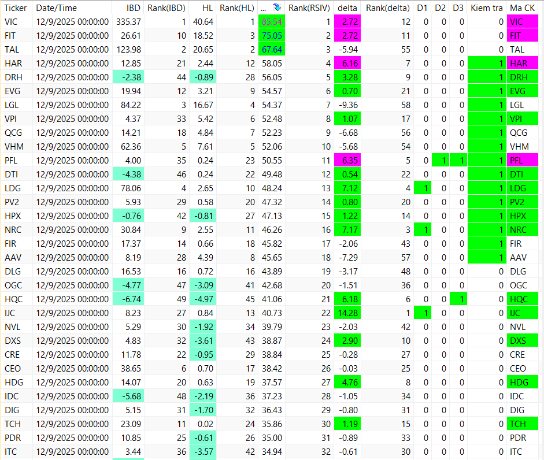Image resolution: width=544 pixels, height=460 pixels.
Task: Click the green 67.64 cell in TAL row
Action: (x=272, y=50)
